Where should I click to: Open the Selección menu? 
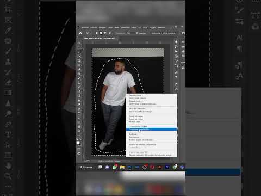click(126, 28)
